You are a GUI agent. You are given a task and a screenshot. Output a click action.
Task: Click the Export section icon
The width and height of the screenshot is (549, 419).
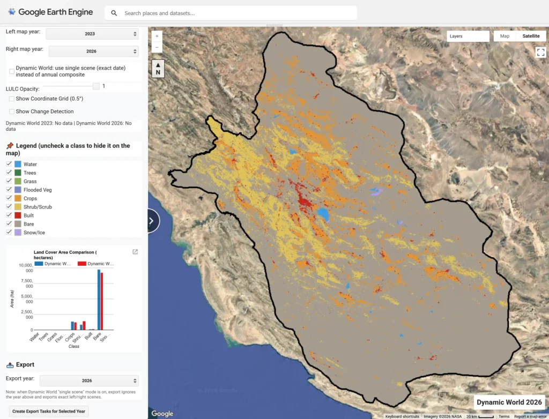10,365
